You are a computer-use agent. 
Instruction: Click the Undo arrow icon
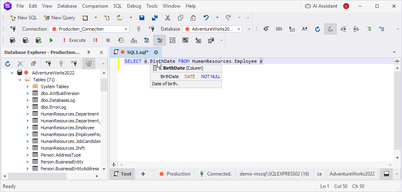pyautogui.click(x=206, y=18)
